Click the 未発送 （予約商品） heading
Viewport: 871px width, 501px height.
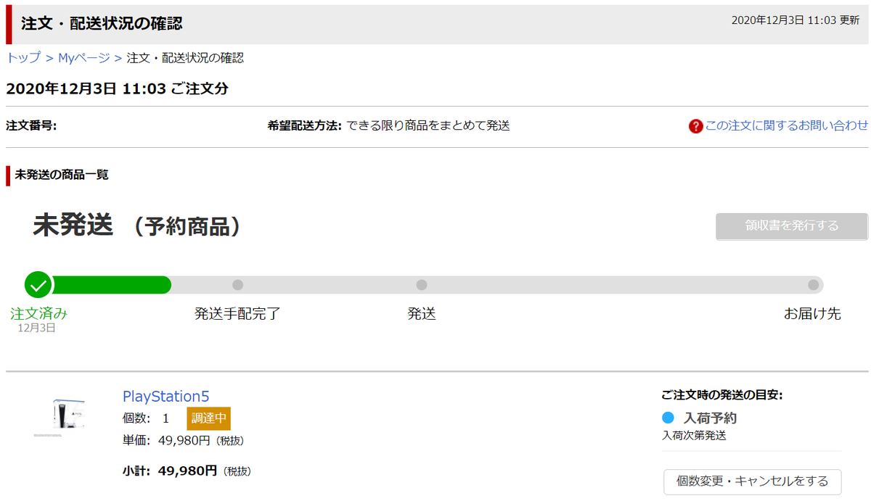click(136, 226)
